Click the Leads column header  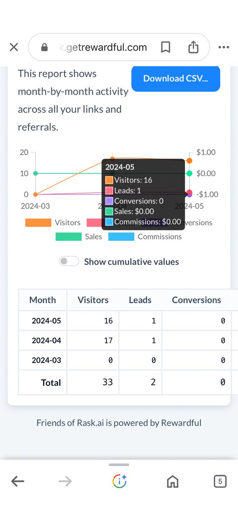[x=140, y=300]
